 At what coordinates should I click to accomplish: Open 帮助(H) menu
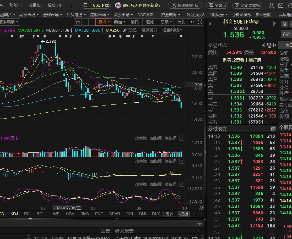(54, 5)
